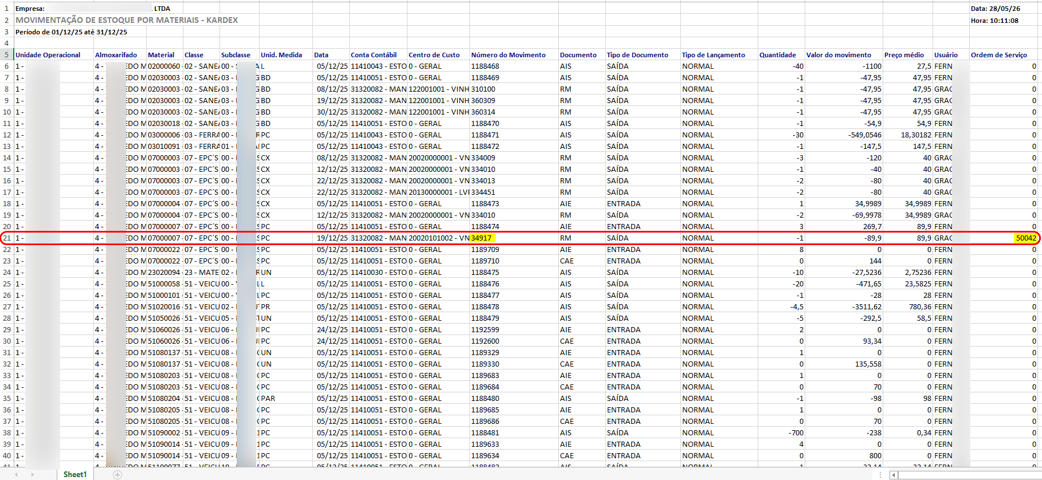Select the movement value 93,34

(x=872, y=341)
